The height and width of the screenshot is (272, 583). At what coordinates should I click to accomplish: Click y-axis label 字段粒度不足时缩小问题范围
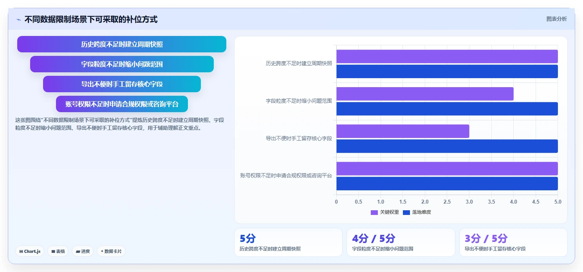coord(299,101)
